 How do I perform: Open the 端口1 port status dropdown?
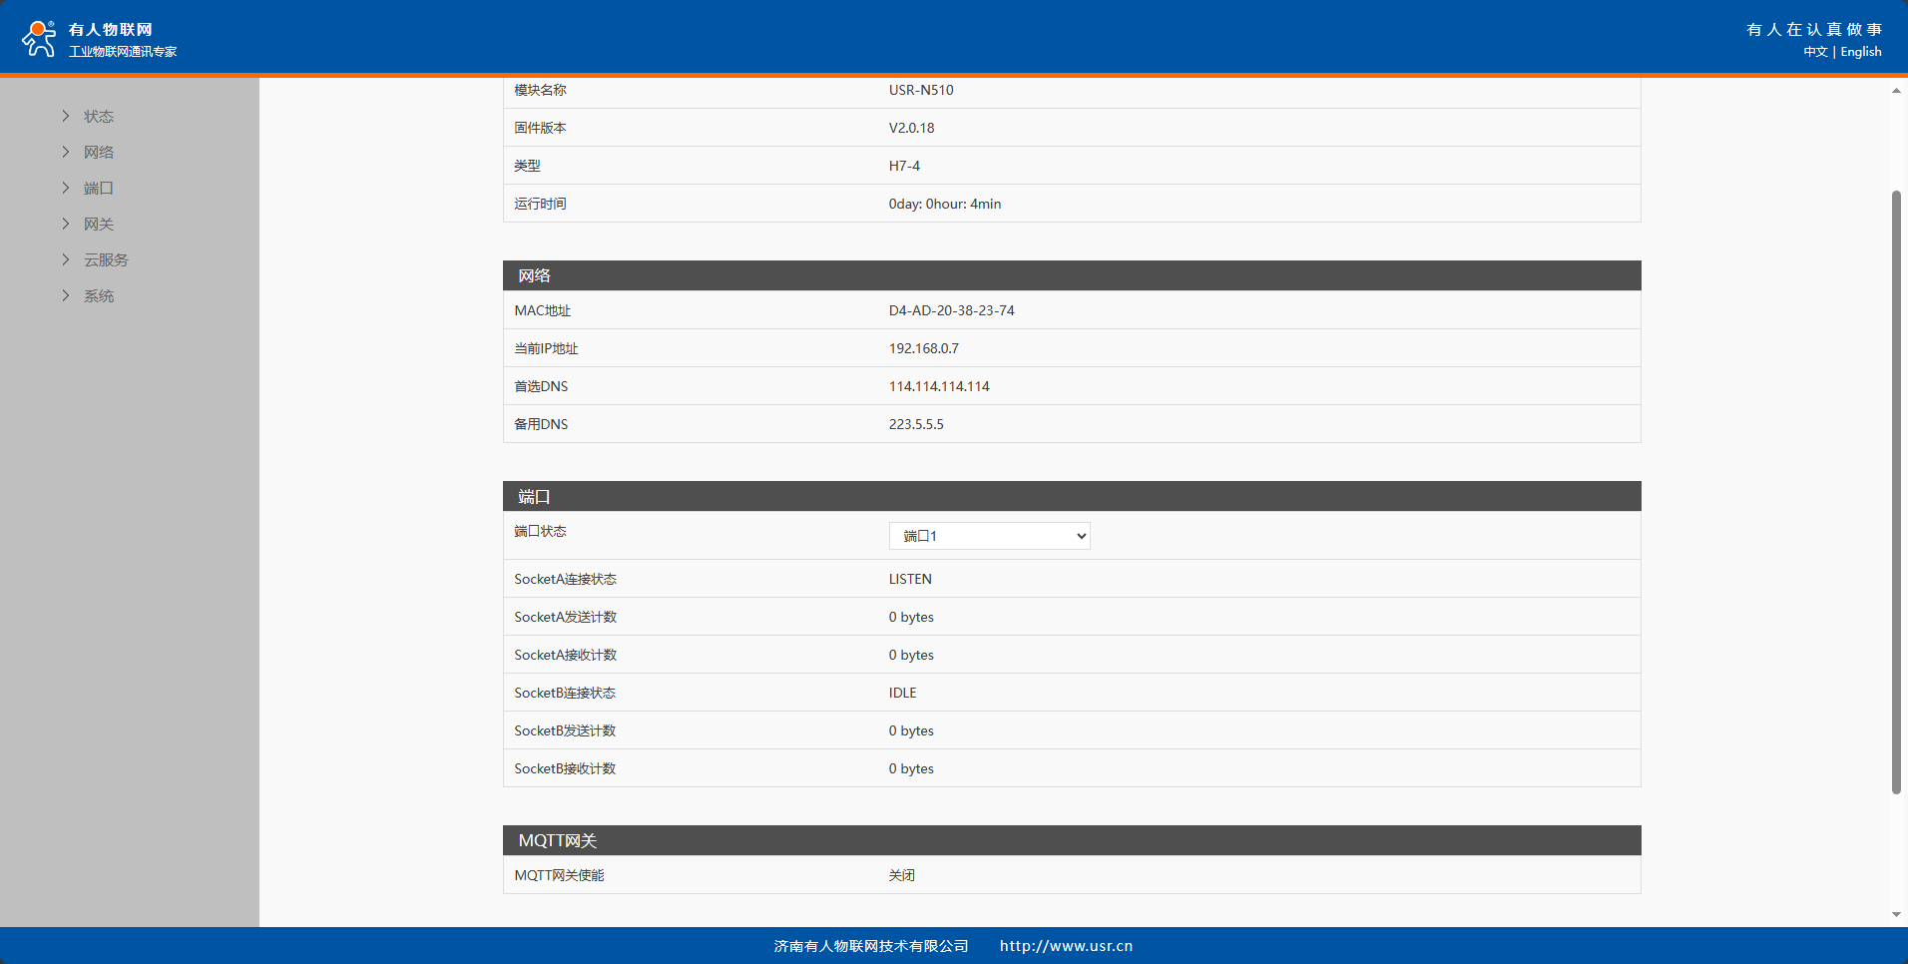(x=989, y=536)
